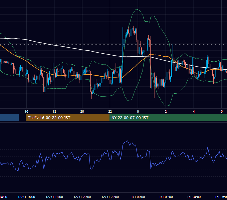Click the 0 hour label on chart axis
227x200 pixels.
[138, 112]
